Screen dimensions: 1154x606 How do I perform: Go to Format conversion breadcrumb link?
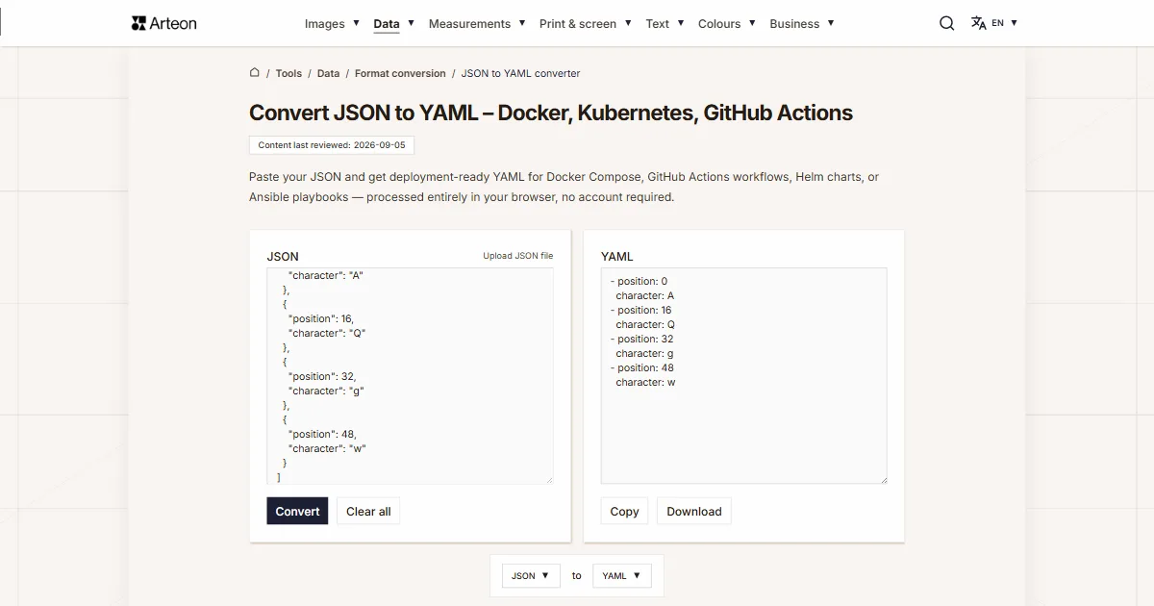pyautogui.click(x=400, y=73)
